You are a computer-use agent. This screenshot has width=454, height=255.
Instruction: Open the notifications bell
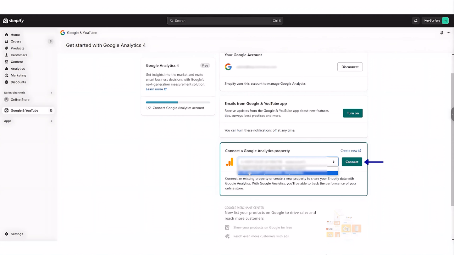(416, 21)
